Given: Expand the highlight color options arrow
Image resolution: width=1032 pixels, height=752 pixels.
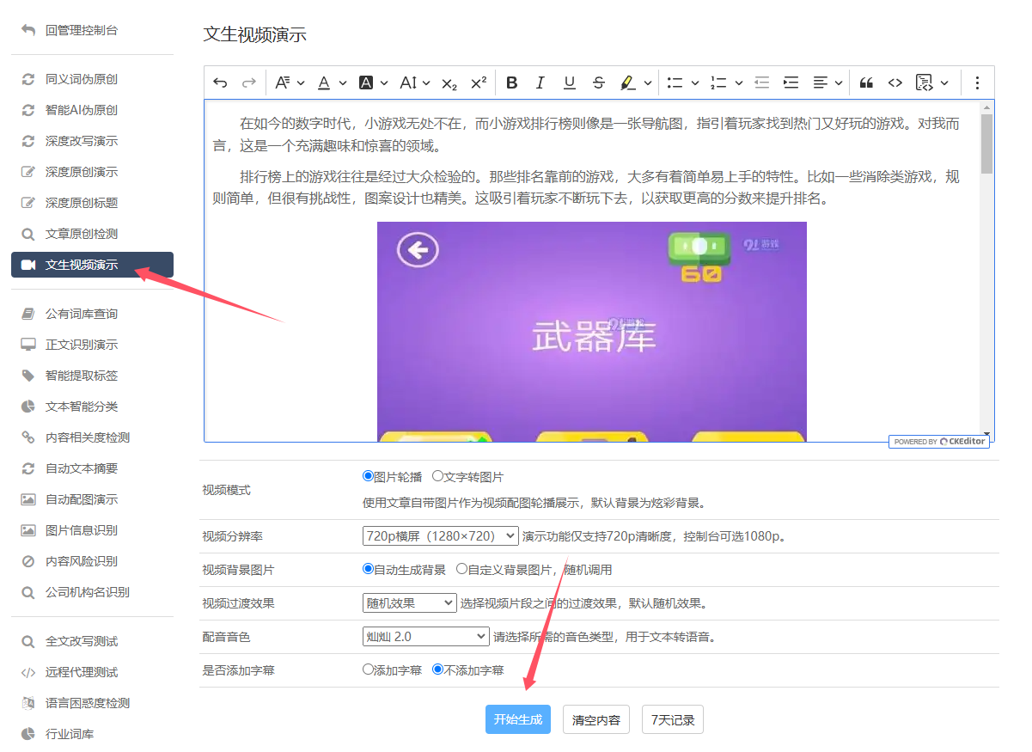Looking at the screenshot, I should [647, 83].
